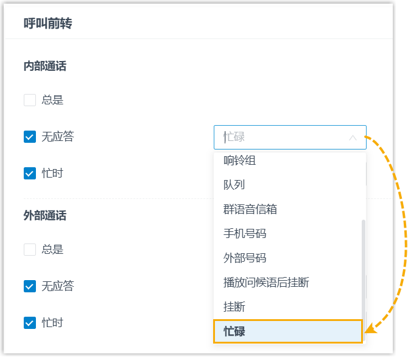Choose the 外部号码 option
Image resolution: width=408 pixels, height=357 pixels.
pos(245,258)
